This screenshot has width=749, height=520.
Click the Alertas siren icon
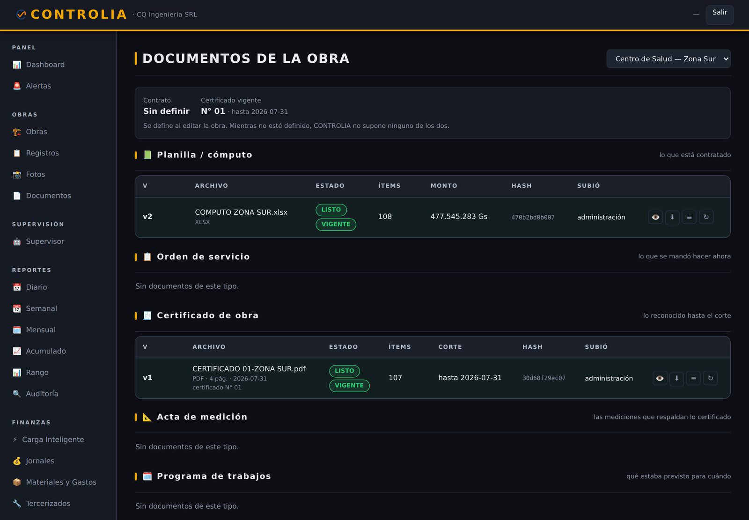tap(17, 86)
